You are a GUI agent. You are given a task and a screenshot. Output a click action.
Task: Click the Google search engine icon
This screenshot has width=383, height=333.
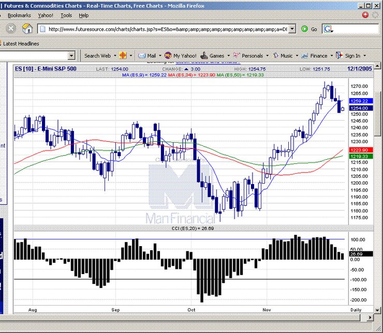coord(328,29)
